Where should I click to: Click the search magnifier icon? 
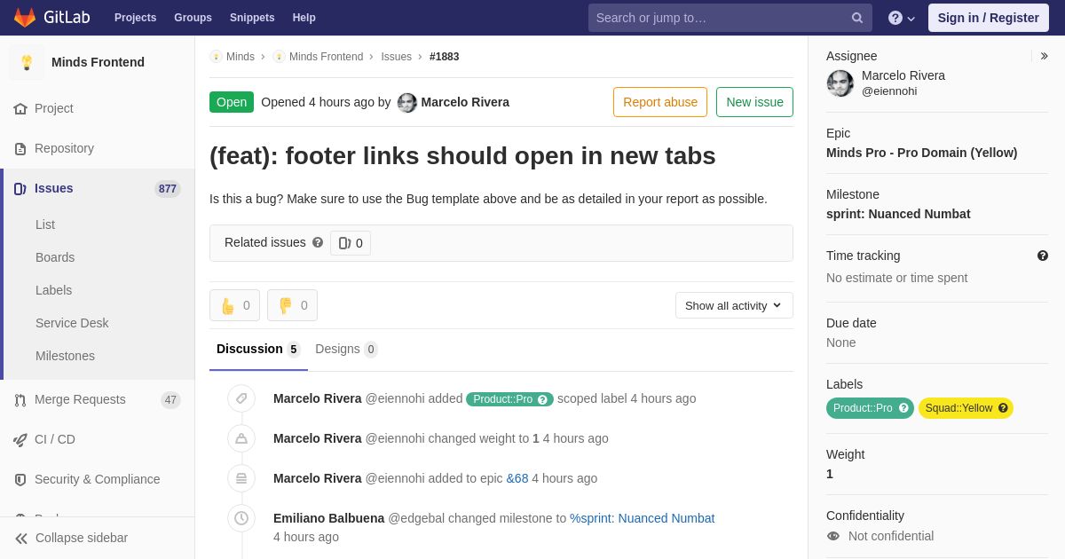click(857, 18)
